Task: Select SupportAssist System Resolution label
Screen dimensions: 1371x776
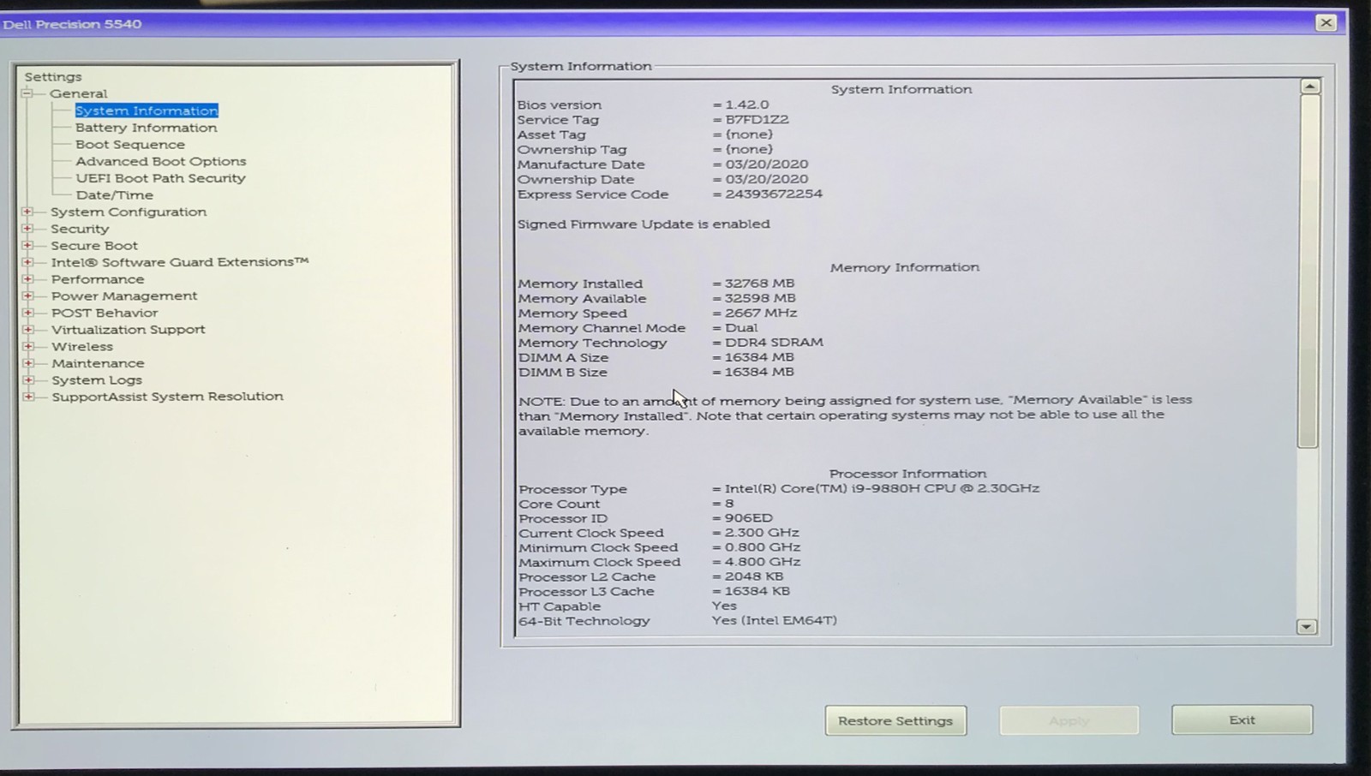Action: click(x=167, y=397)
